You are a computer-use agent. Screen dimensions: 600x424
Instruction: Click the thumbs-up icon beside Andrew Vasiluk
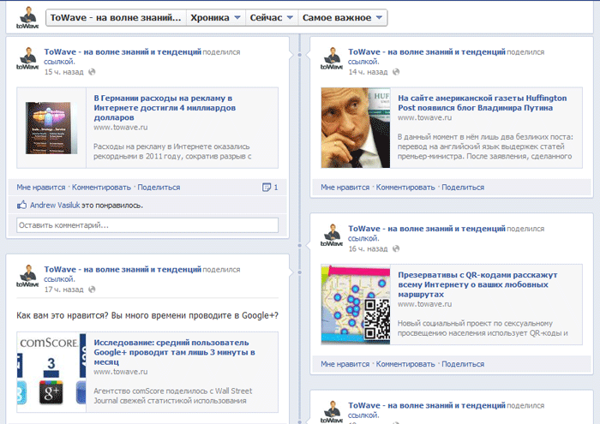click(x=21, y=205)
